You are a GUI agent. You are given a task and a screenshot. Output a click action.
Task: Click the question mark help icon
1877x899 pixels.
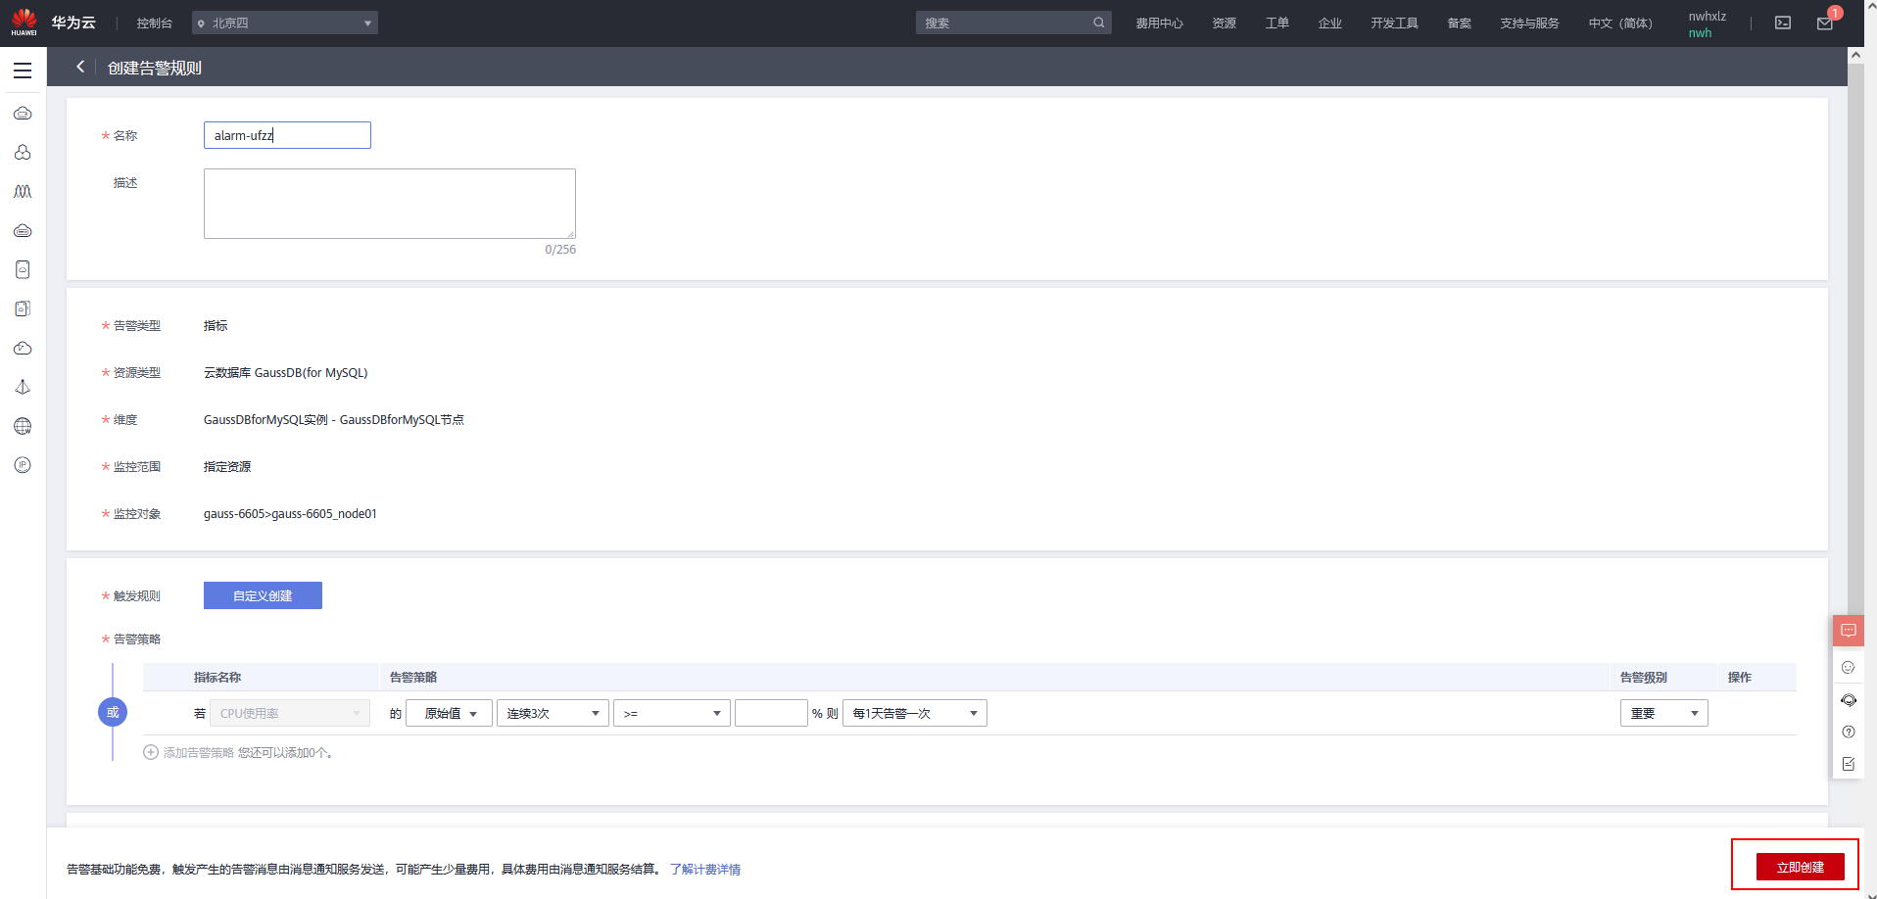[1849, 732]
